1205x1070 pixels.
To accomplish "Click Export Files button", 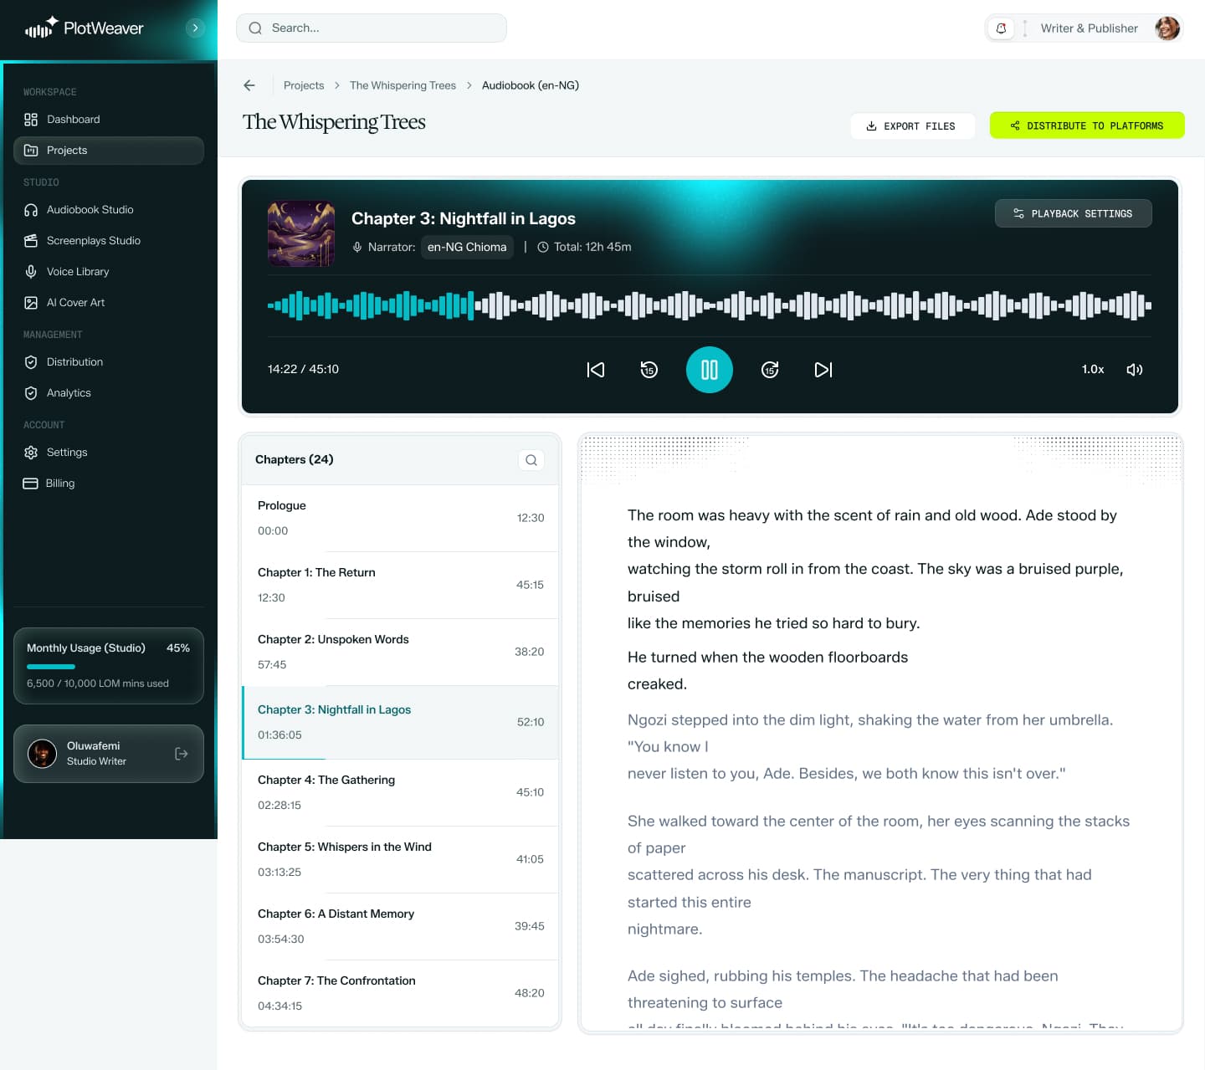I will [x=913, y=125].
